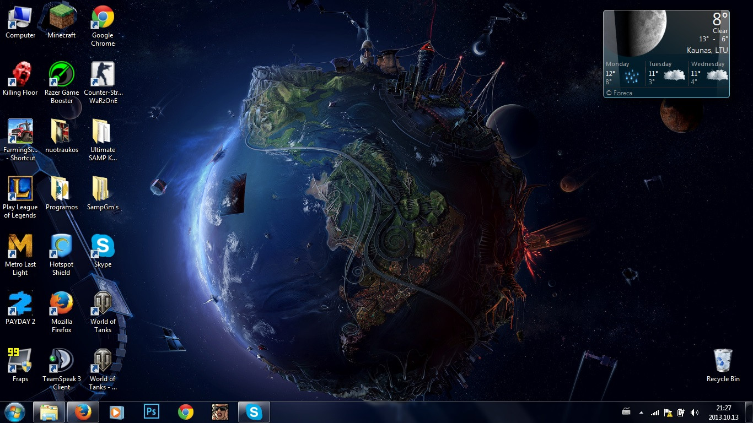Select the Hotspot Shield shortcut
Screen dimensions: 753x423
62,256
